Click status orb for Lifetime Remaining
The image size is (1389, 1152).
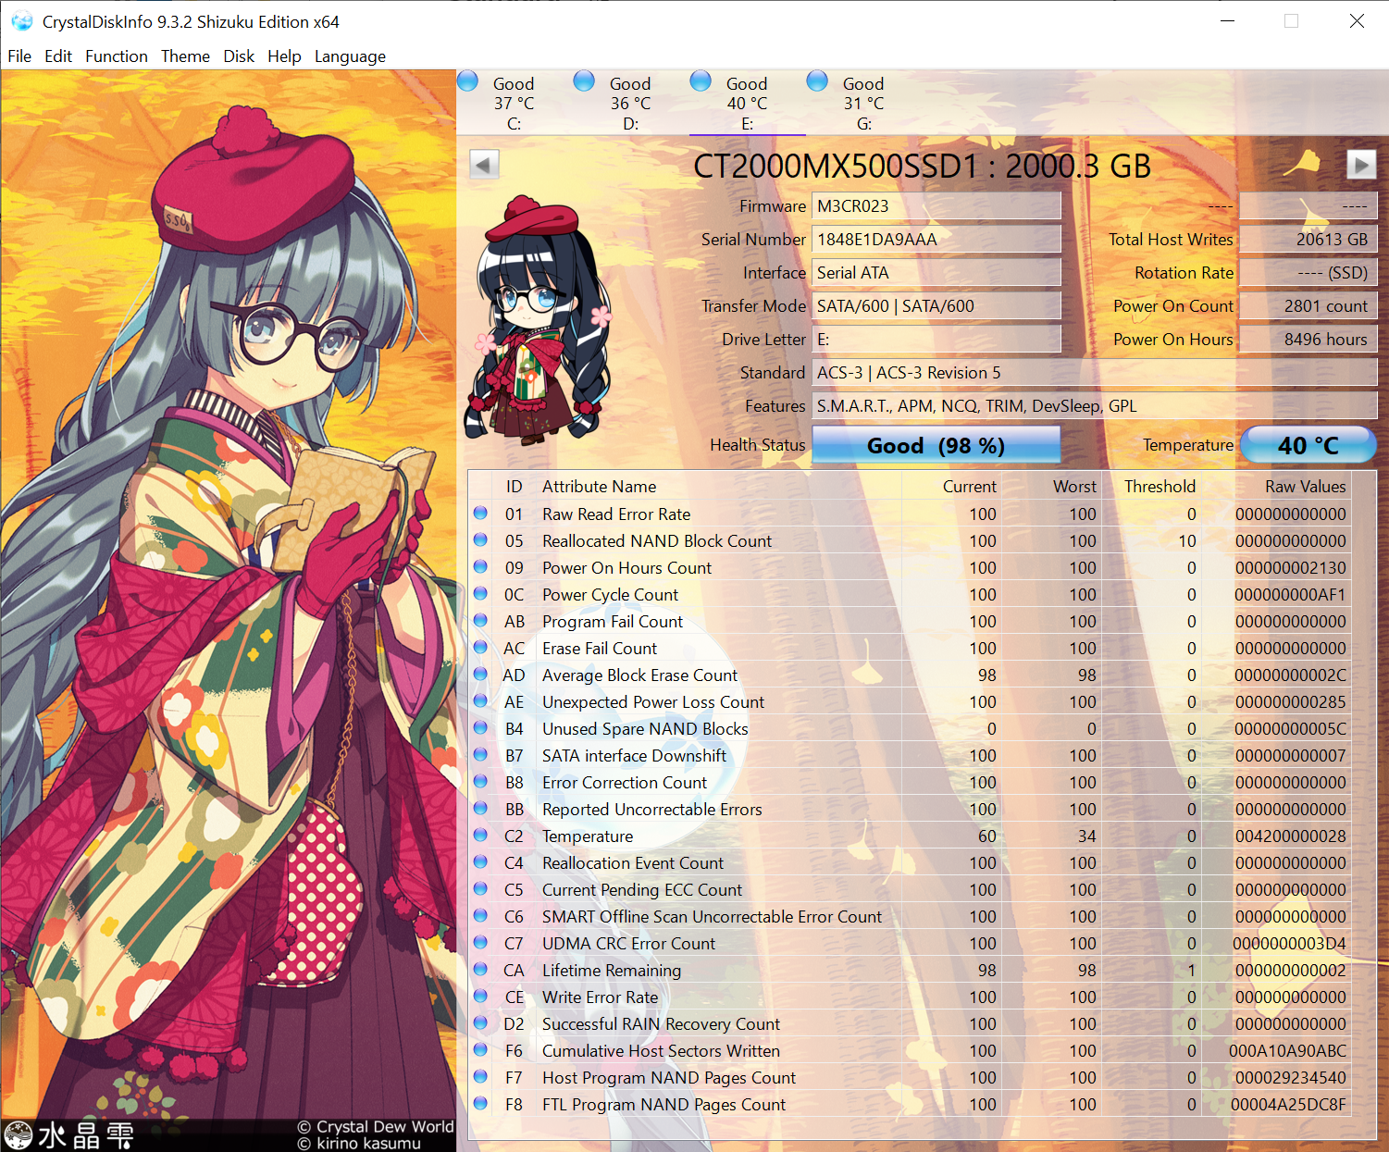[x=480, y=969]
